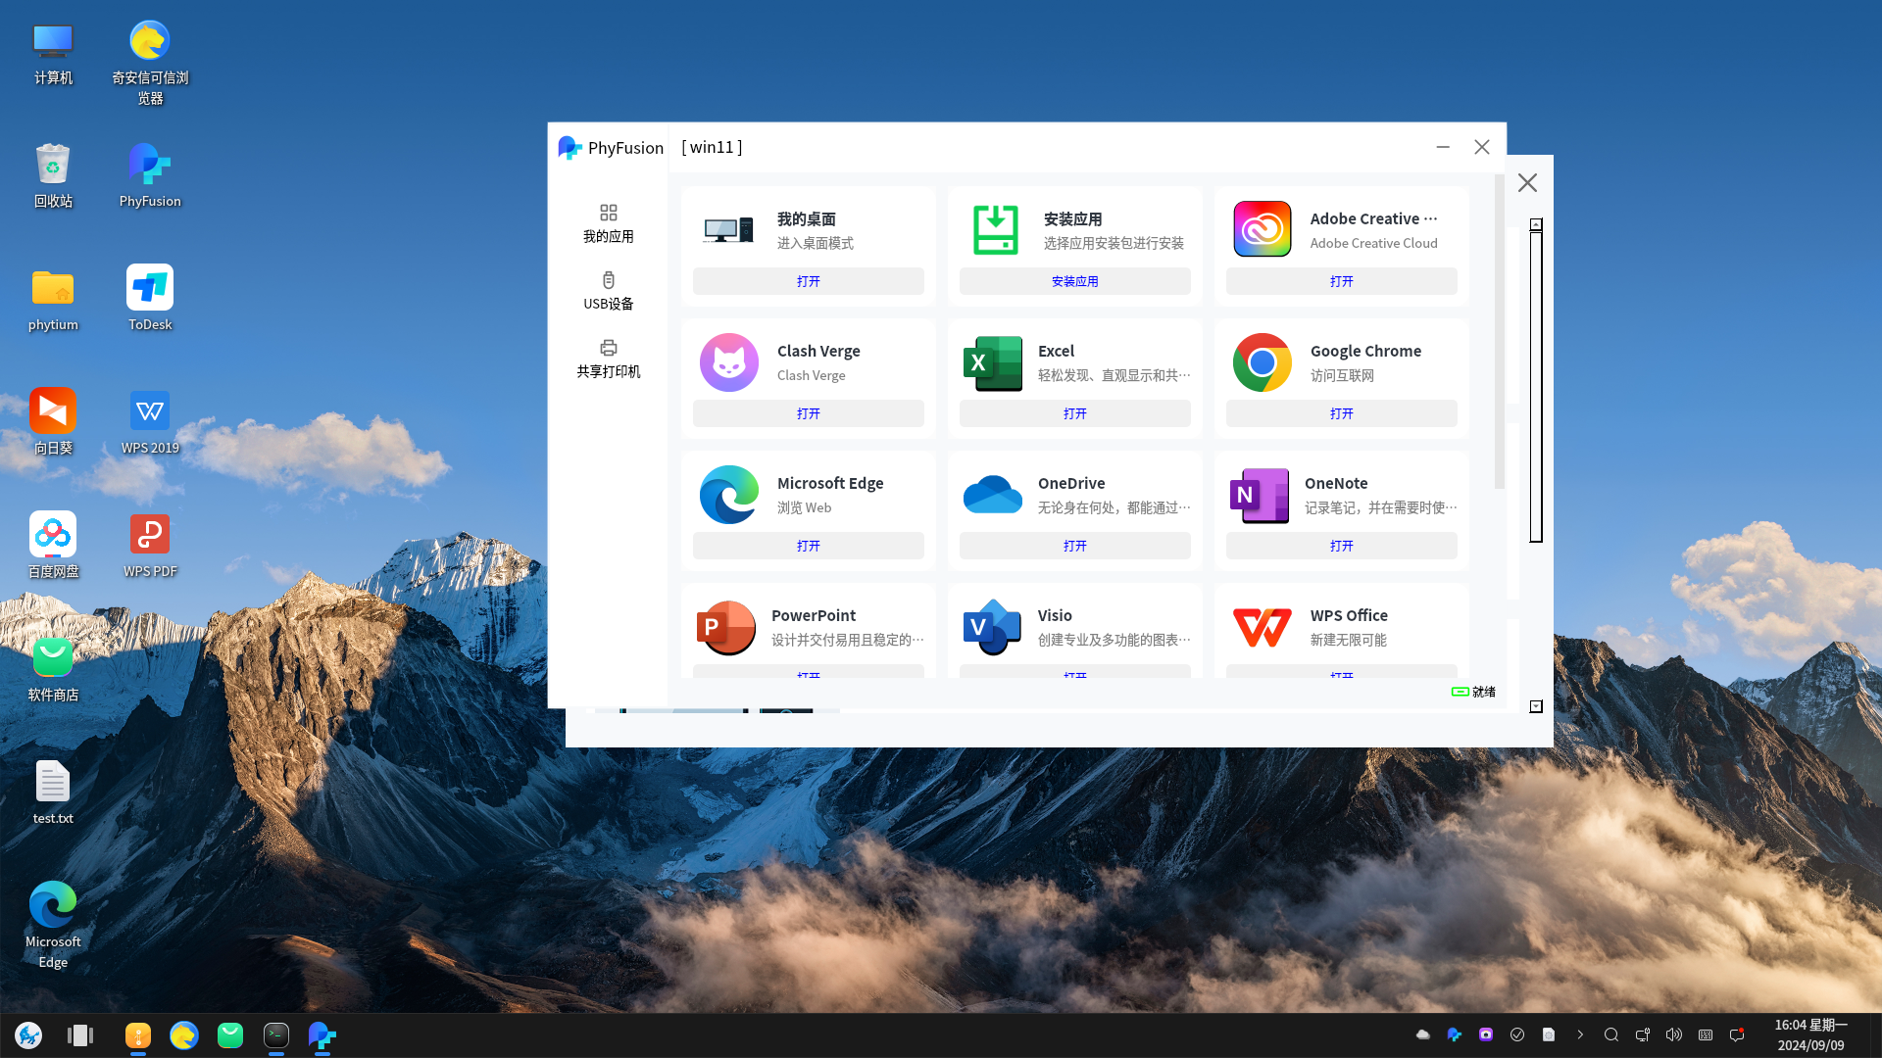Click the Visio app icon

point(993,627)
